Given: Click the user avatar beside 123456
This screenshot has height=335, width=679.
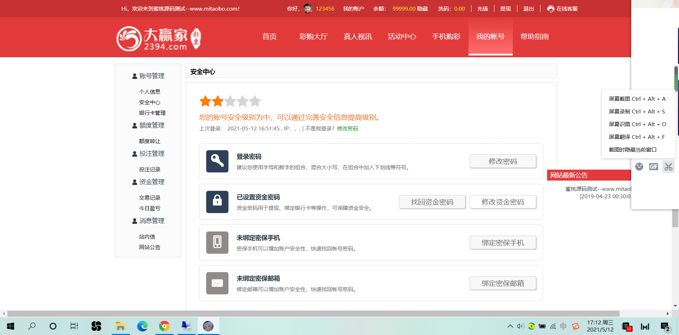Looking at the screenshot, I should [x=308, y=8].
